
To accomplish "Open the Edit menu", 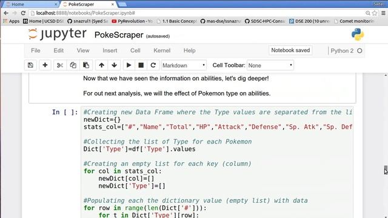I will 59,51.
